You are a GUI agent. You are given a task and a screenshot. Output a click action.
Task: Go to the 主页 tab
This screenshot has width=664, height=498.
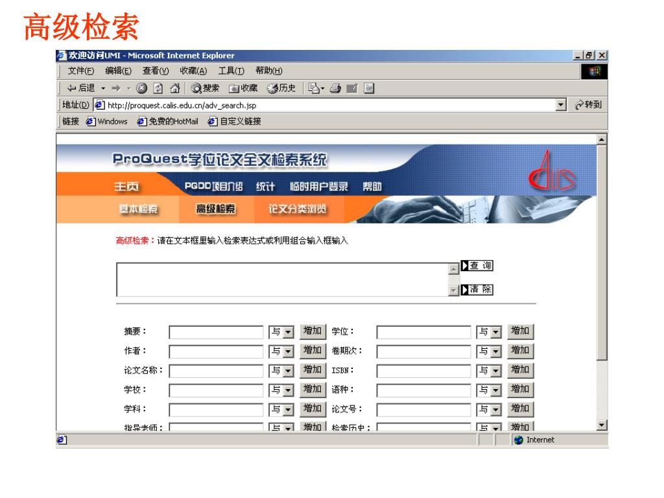click(x=126, y=186)
